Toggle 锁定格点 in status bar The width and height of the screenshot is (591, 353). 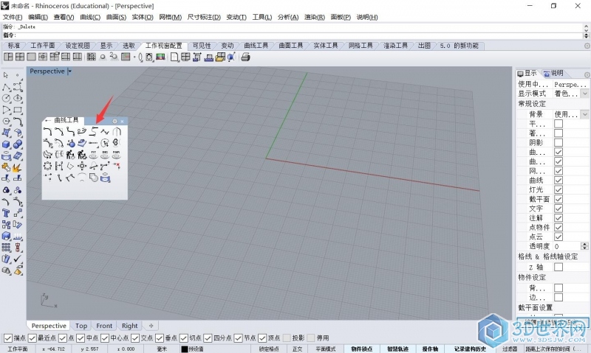point(269,349)
